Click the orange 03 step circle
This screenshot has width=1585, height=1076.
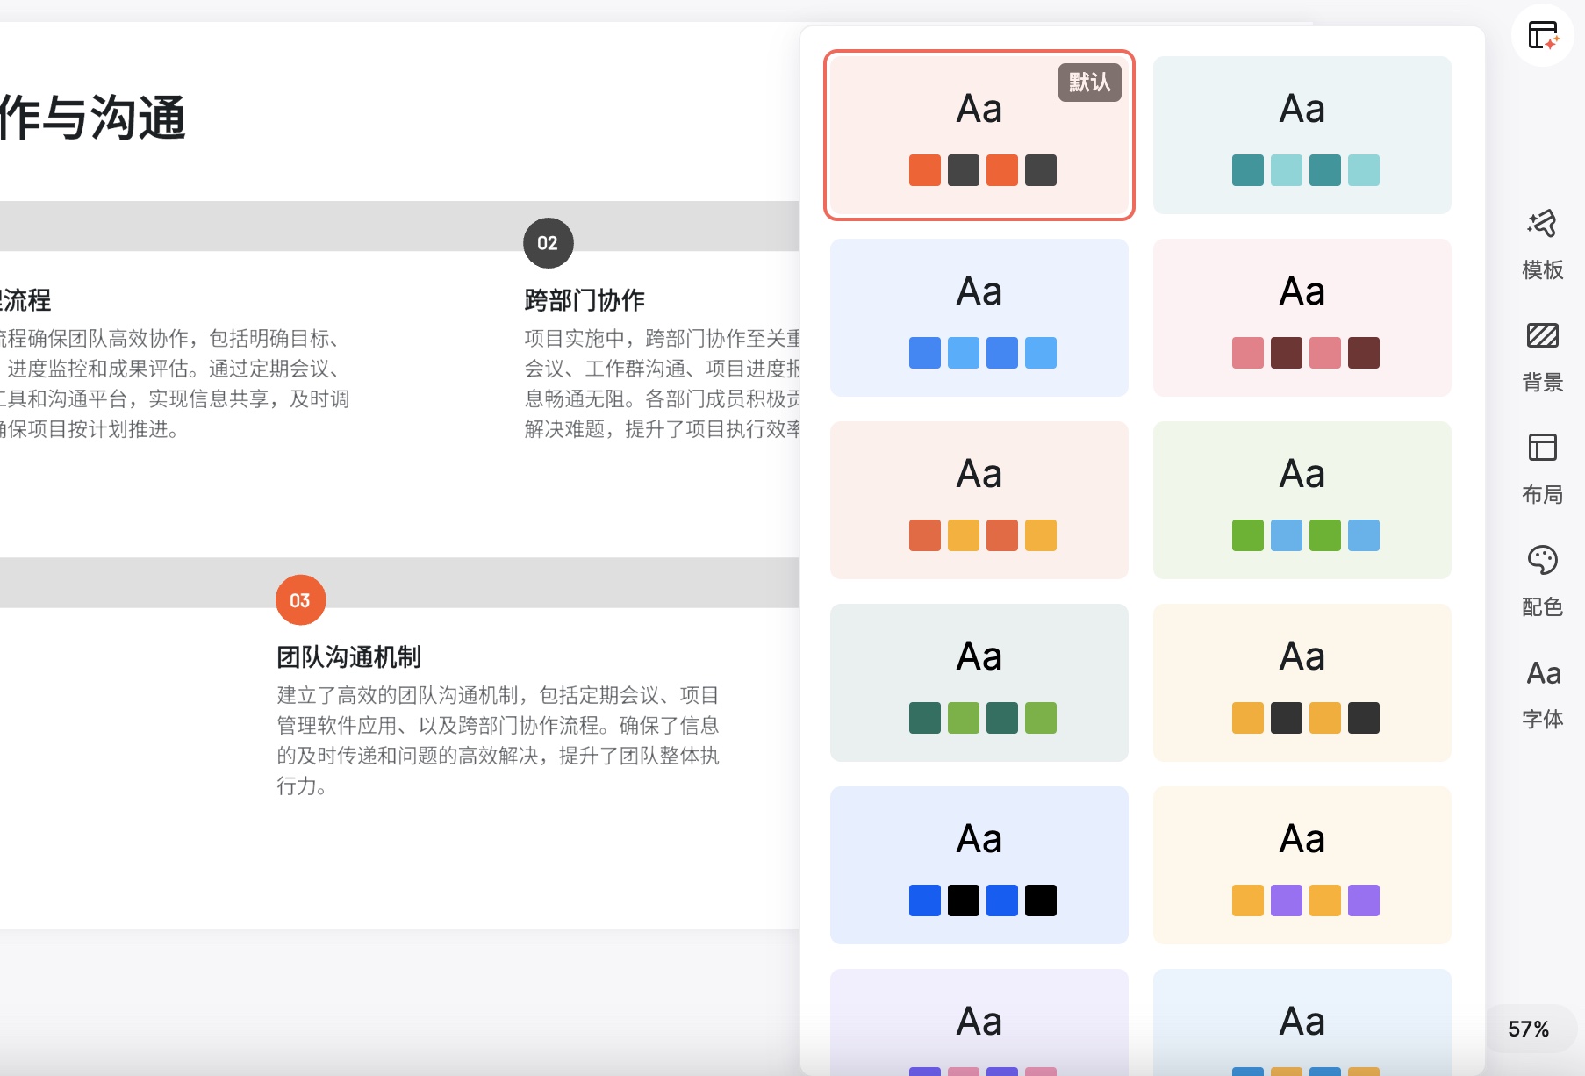pos(300,600)
